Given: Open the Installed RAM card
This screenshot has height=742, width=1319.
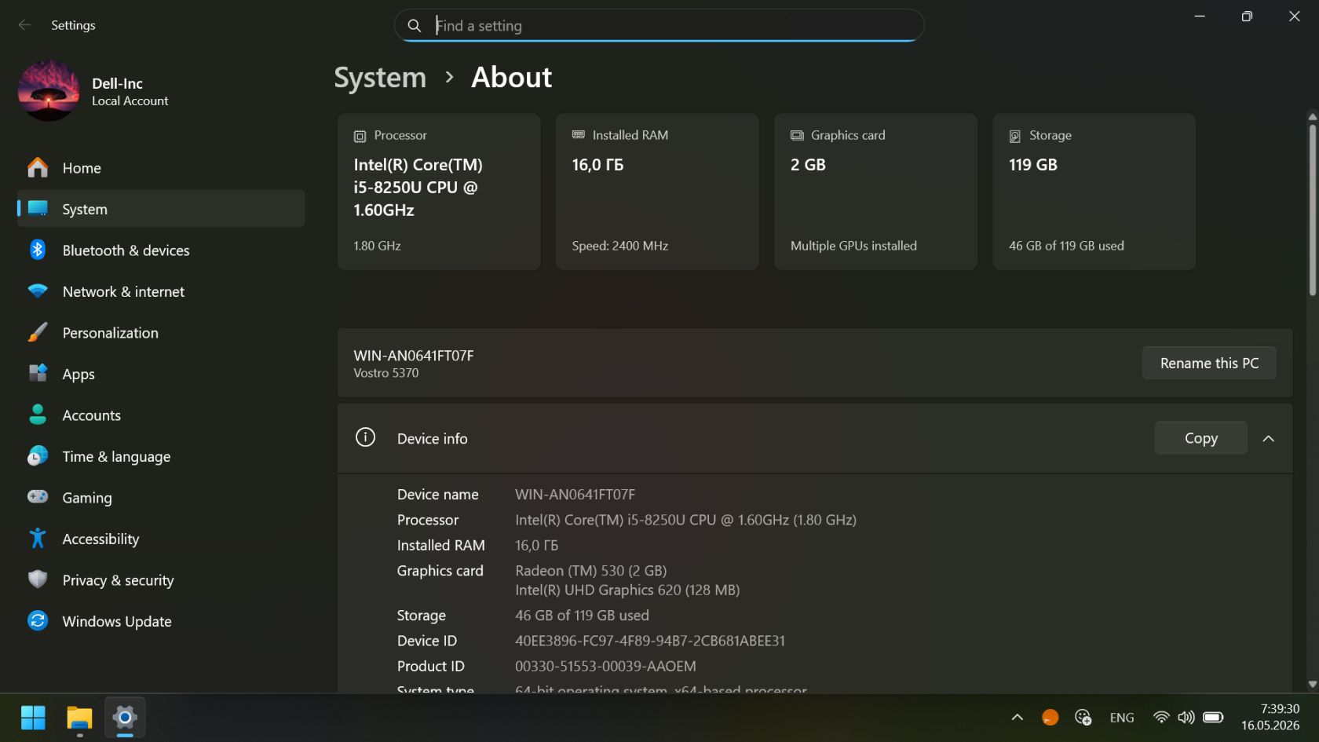Looking at the screenshot, I should coord(657,192).
